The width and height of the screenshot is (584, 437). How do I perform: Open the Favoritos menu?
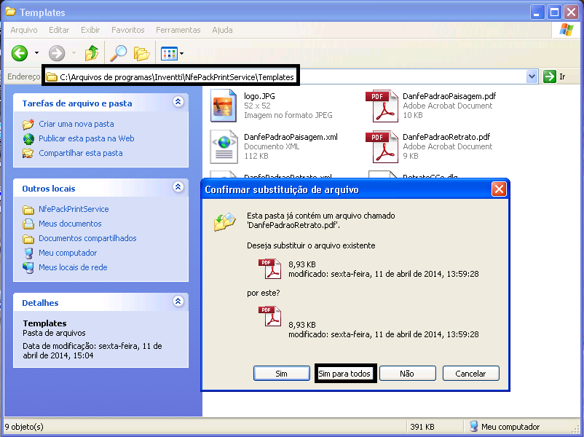pos(127,30)
